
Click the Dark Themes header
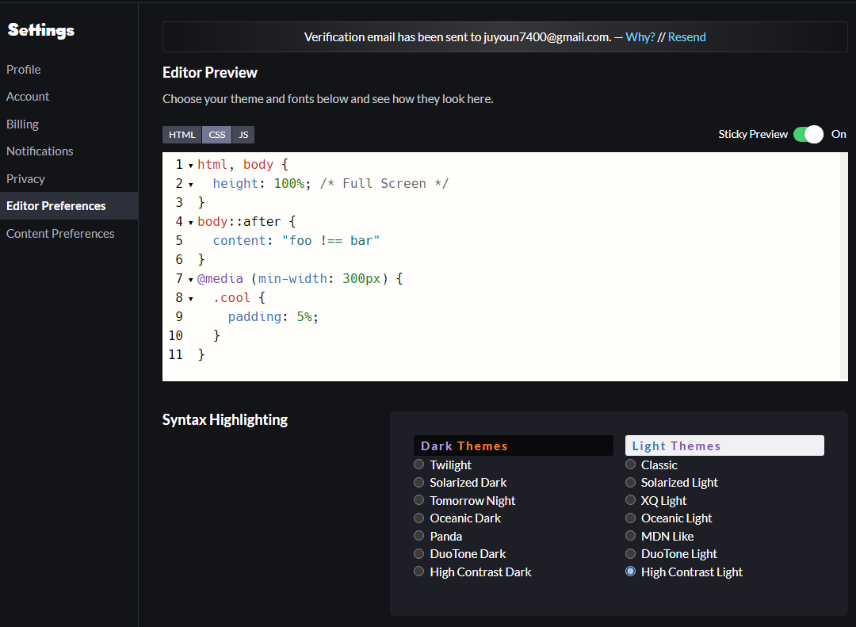coord(513,445)
